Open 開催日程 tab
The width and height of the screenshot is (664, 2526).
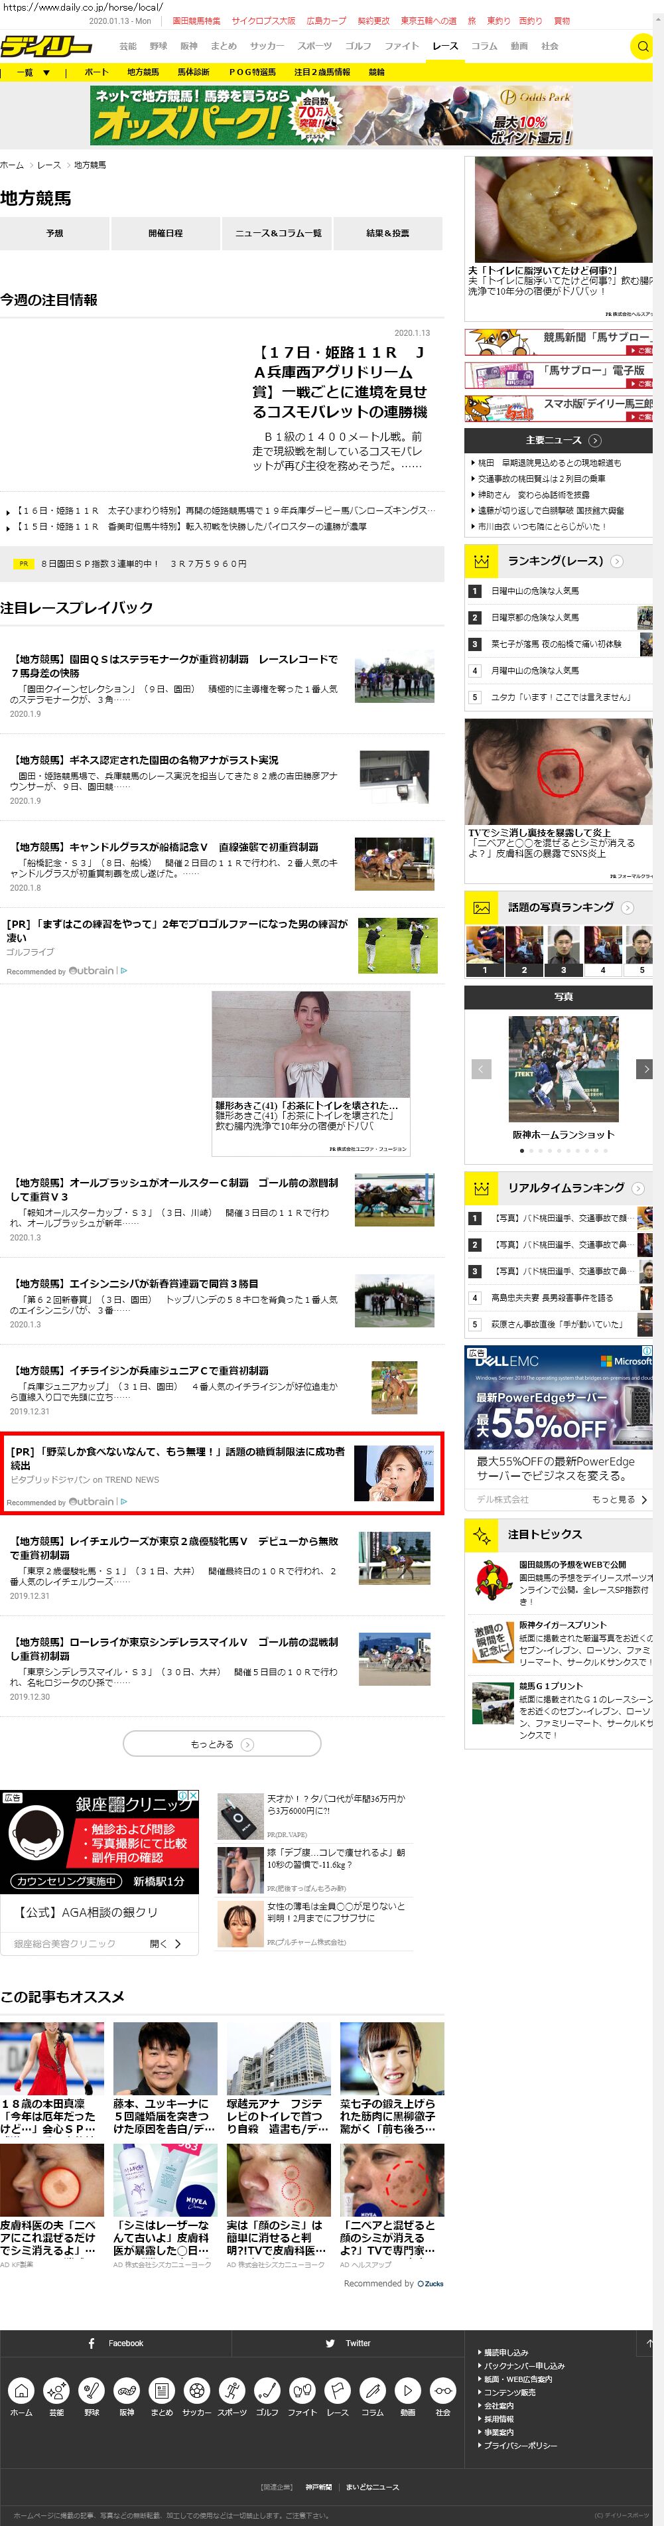pyautogui.click(x=166, y=234)
